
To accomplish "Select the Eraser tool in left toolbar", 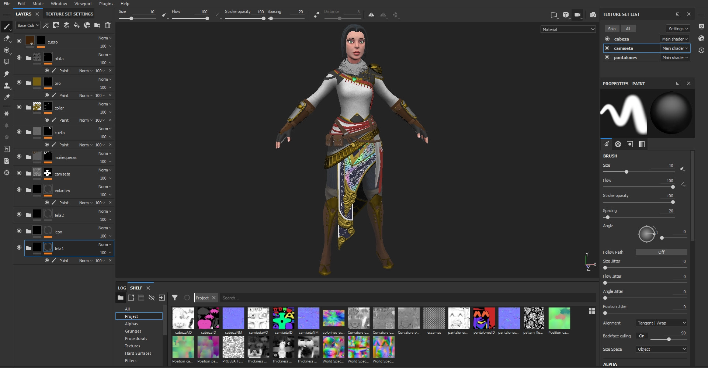I will (6, 38).
